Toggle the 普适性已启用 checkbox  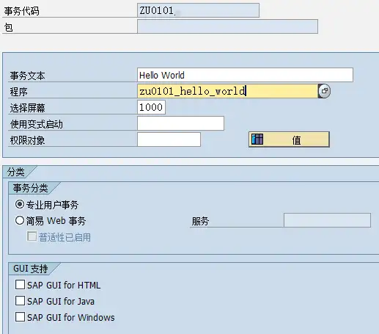32,236
